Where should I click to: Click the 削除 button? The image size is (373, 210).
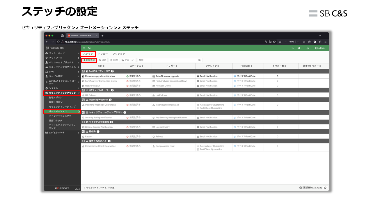click(x=114, y=60)
